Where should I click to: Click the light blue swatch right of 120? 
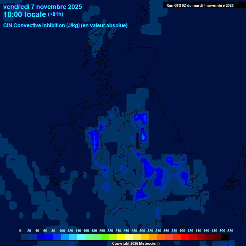73,237
